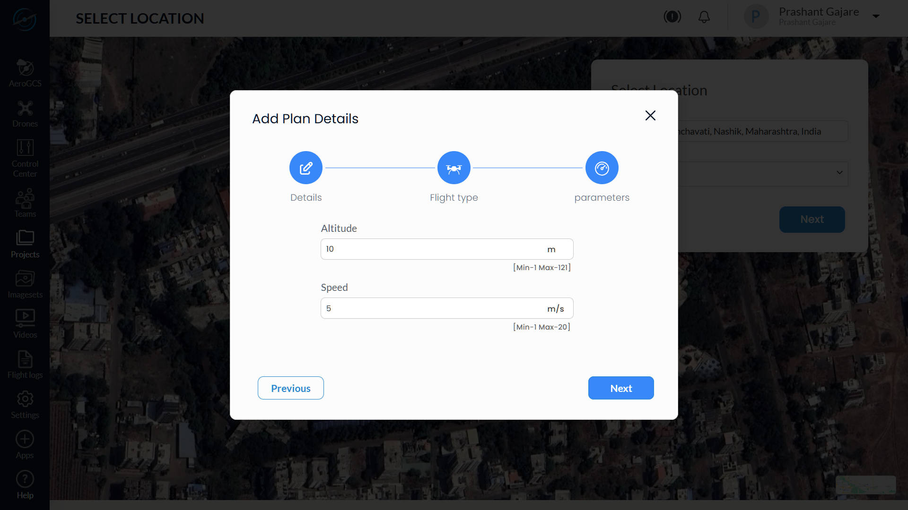Click the parameters gauge step icon
The height and width of the screenshot is (510, 908).
tap(602, 168)
